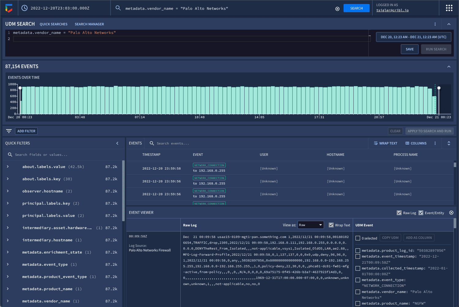Click the blue Search button
This screenshot has width=459, height=307.
click(356, 8)
